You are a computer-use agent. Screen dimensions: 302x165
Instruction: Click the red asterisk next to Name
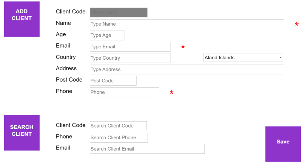(297, 25)
